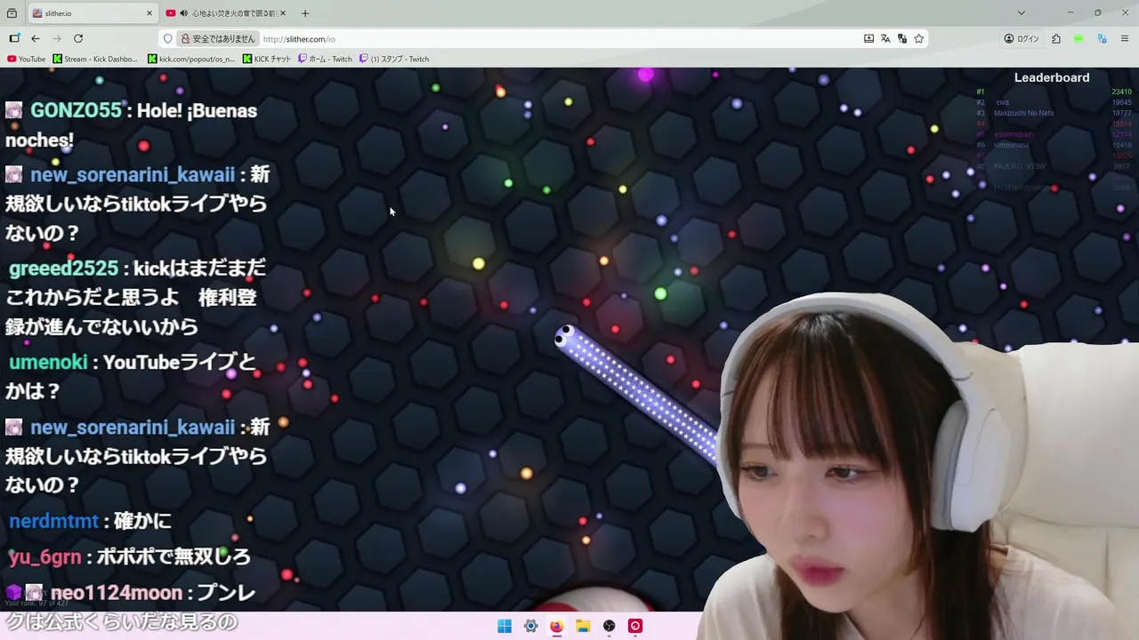Open the Firefox hamburger menu
Image resolution: width=1139 pixels, height=640 pixels.
(x=1125, y=38)
